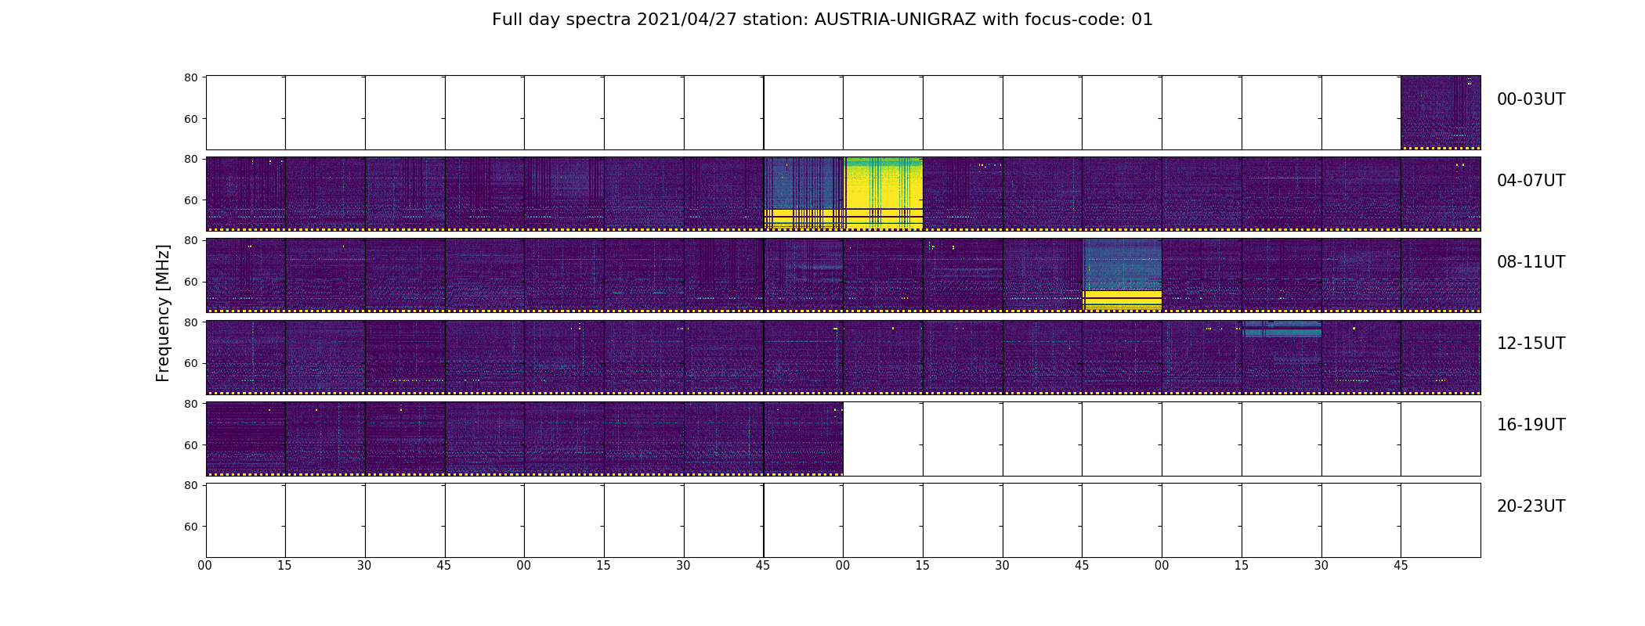Click the first "45" time-axis tick label
This screenshot has width=1645, height=626.
pos(444,566)
